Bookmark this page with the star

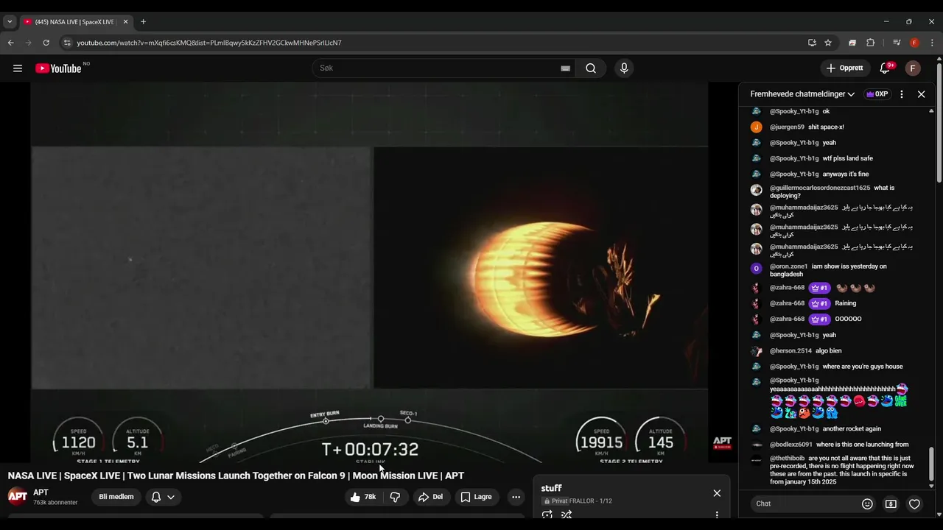(828, 43)
